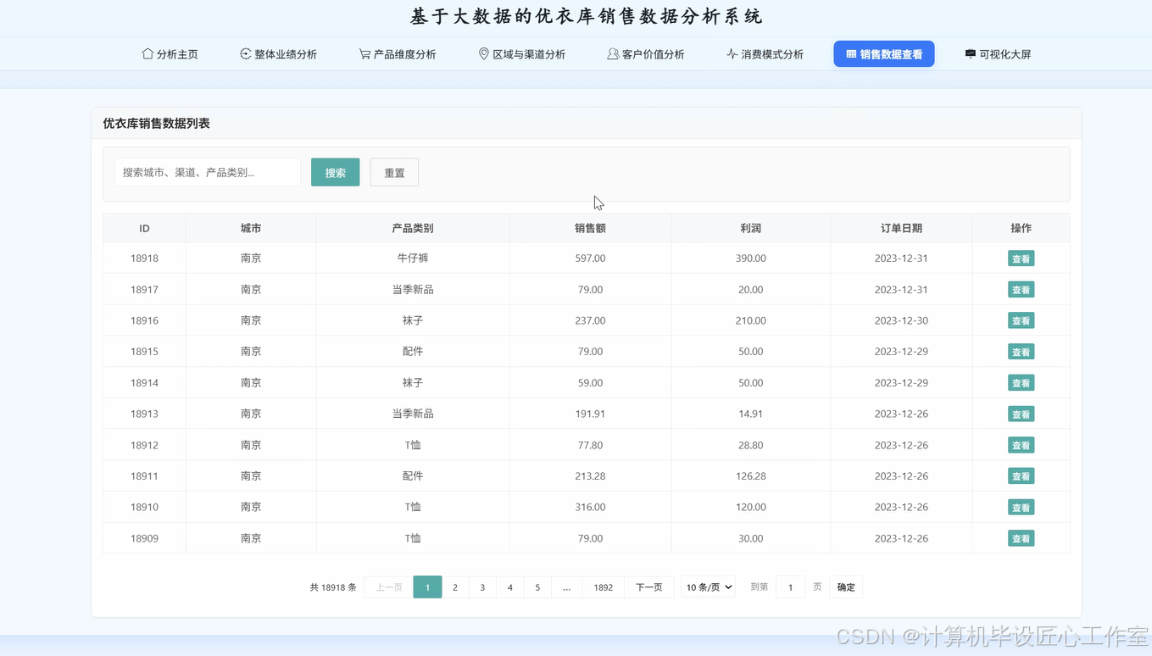Open the 10 条/页 page size dropdown
The image size is (1152, 656).
click(x=708, y=587)
